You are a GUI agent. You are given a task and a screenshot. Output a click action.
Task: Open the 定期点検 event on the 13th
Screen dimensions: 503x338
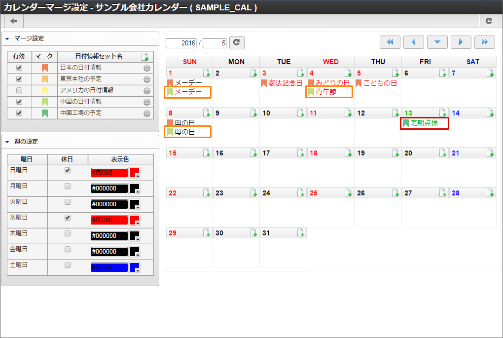[x=424, y=123]
